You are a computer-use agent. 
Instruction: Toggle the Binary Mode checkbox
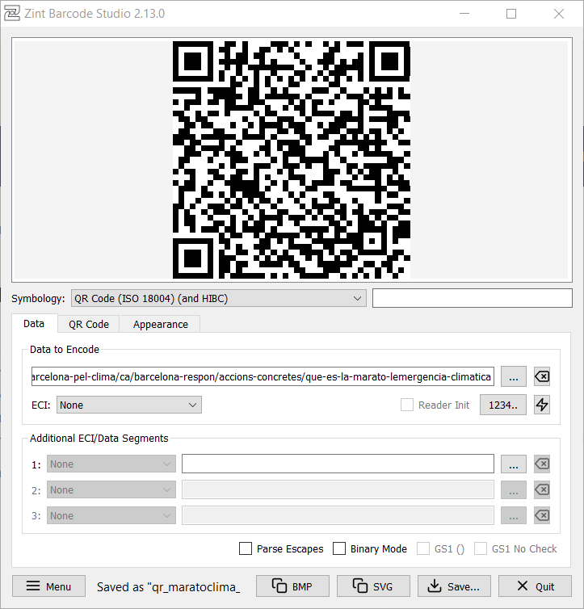click(x=340, y=549)
